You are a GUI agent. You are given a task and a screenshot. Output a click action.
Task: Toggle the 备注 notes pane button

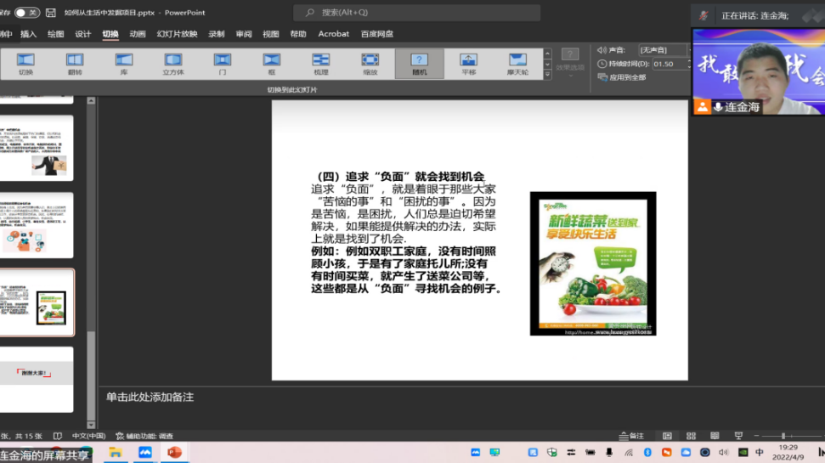[631, 435]
